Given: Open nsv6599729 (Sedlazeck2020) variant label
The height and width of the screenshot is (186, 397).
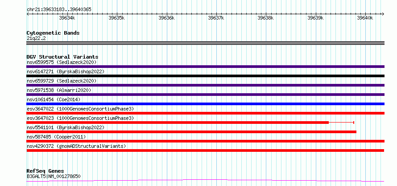Looking at the screenshot, I should pos(62,81).
